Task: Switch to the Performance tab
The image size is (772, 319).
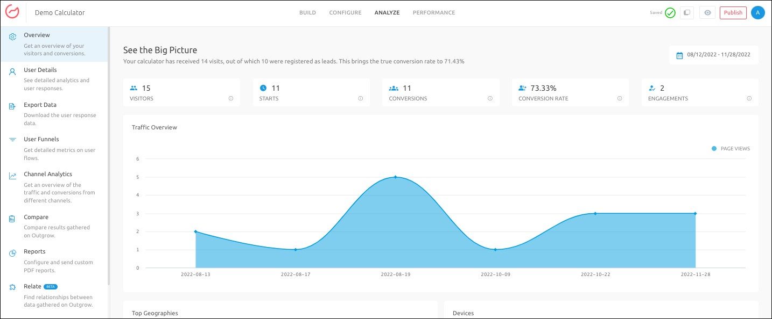Action: (434, 13)
